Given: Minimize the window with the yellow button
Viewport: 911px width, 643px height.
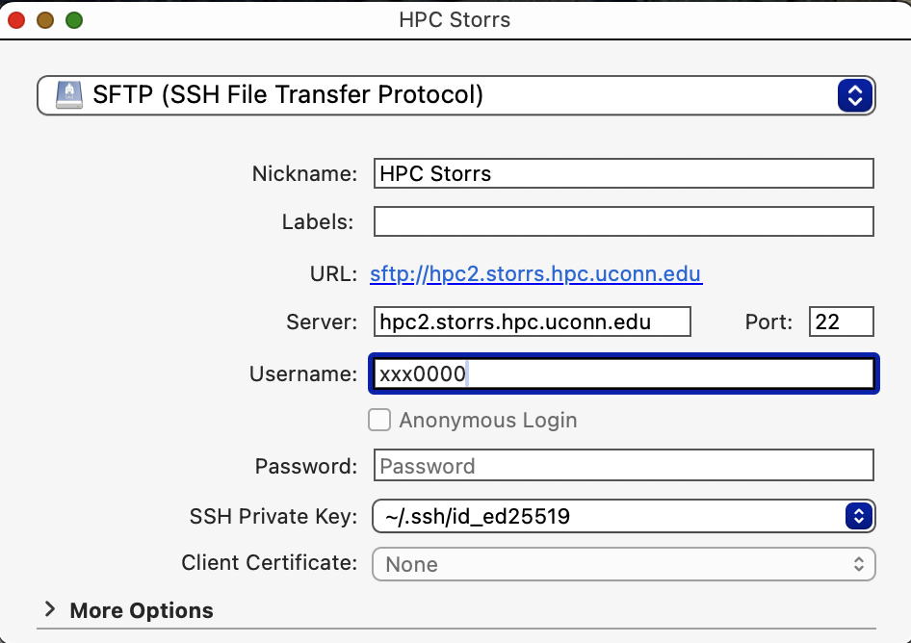Looking at the screenshot, I should (x=45, y=19).
